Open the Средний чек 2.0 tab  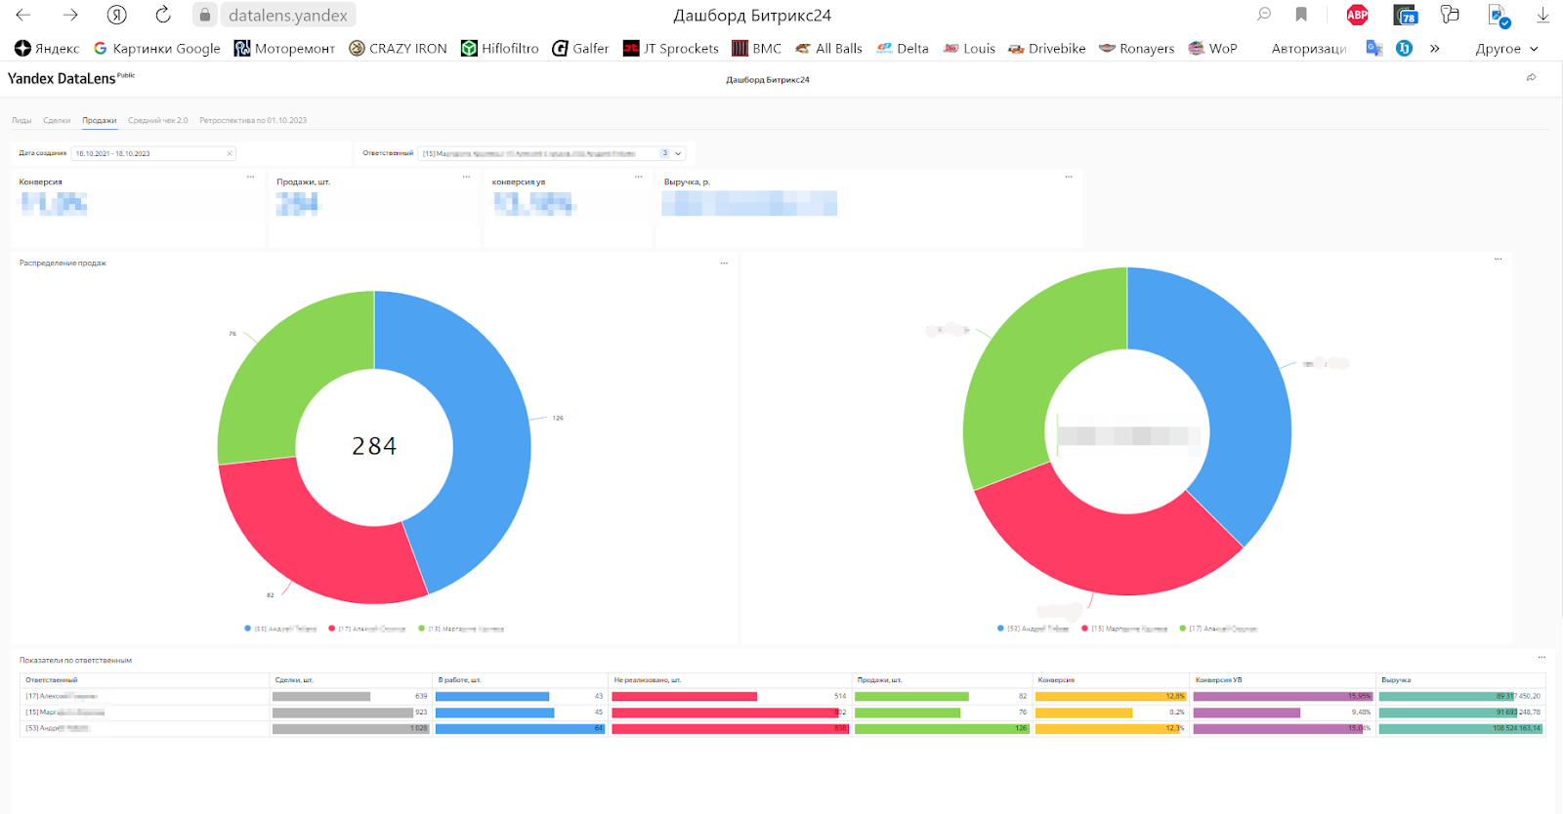coord(157,120)
